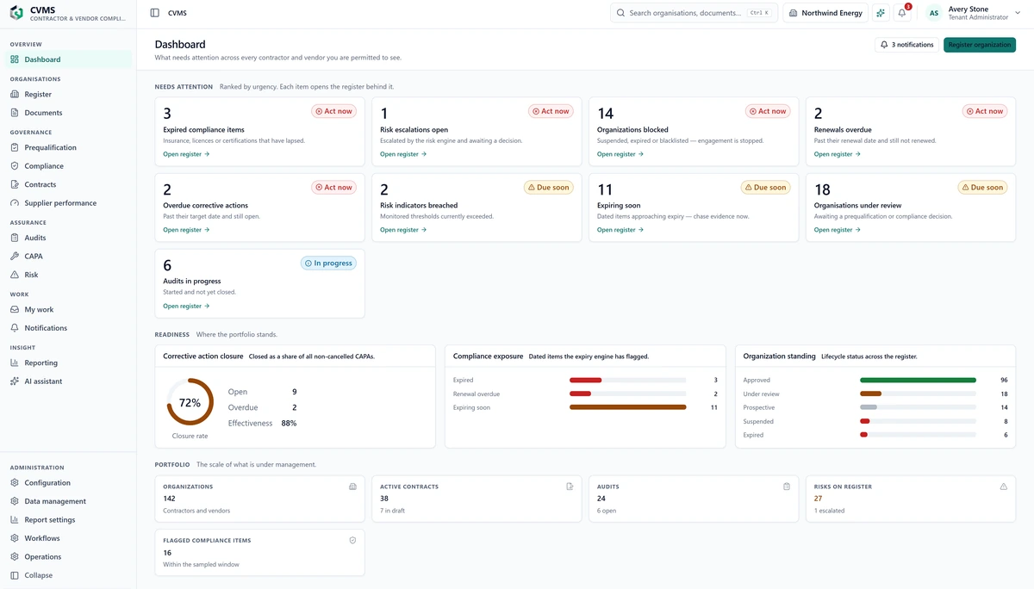
Task: Open register for Expired compliance items
Action: tap(186, 154)
